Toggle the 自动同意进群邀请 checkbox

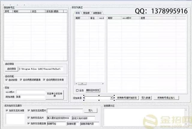pyautogui.click(x=21, y=80)
